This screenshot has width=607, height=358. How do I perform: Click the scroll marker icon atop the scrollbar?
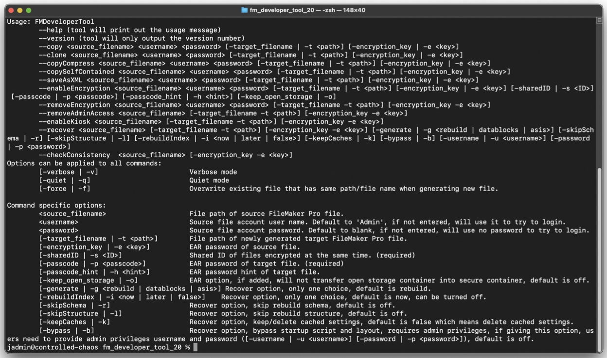coord(599,21)
